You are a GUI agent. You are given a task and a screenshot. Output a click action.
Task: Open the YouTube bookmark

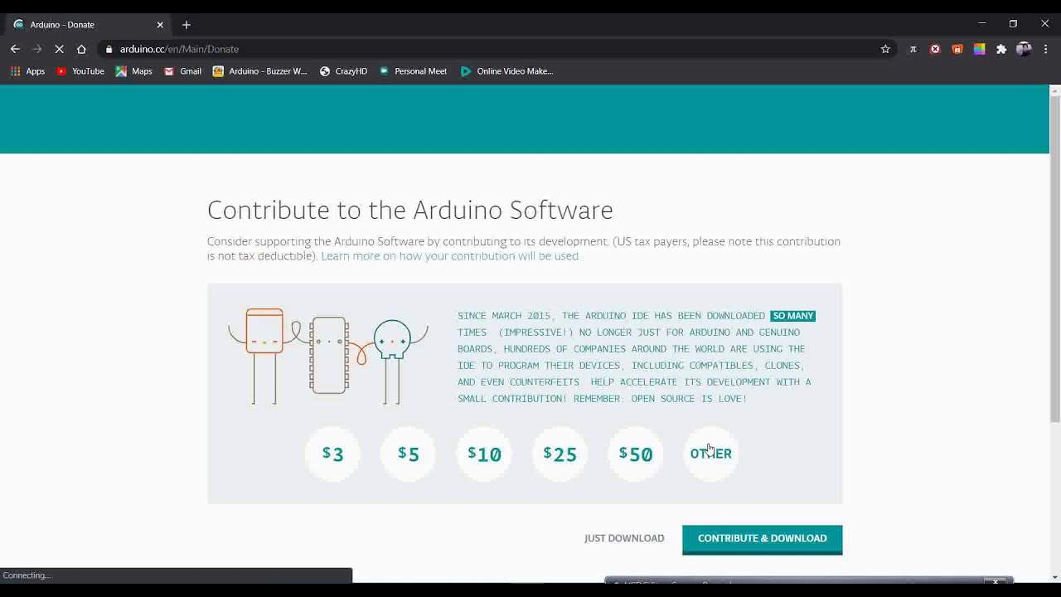80,71
